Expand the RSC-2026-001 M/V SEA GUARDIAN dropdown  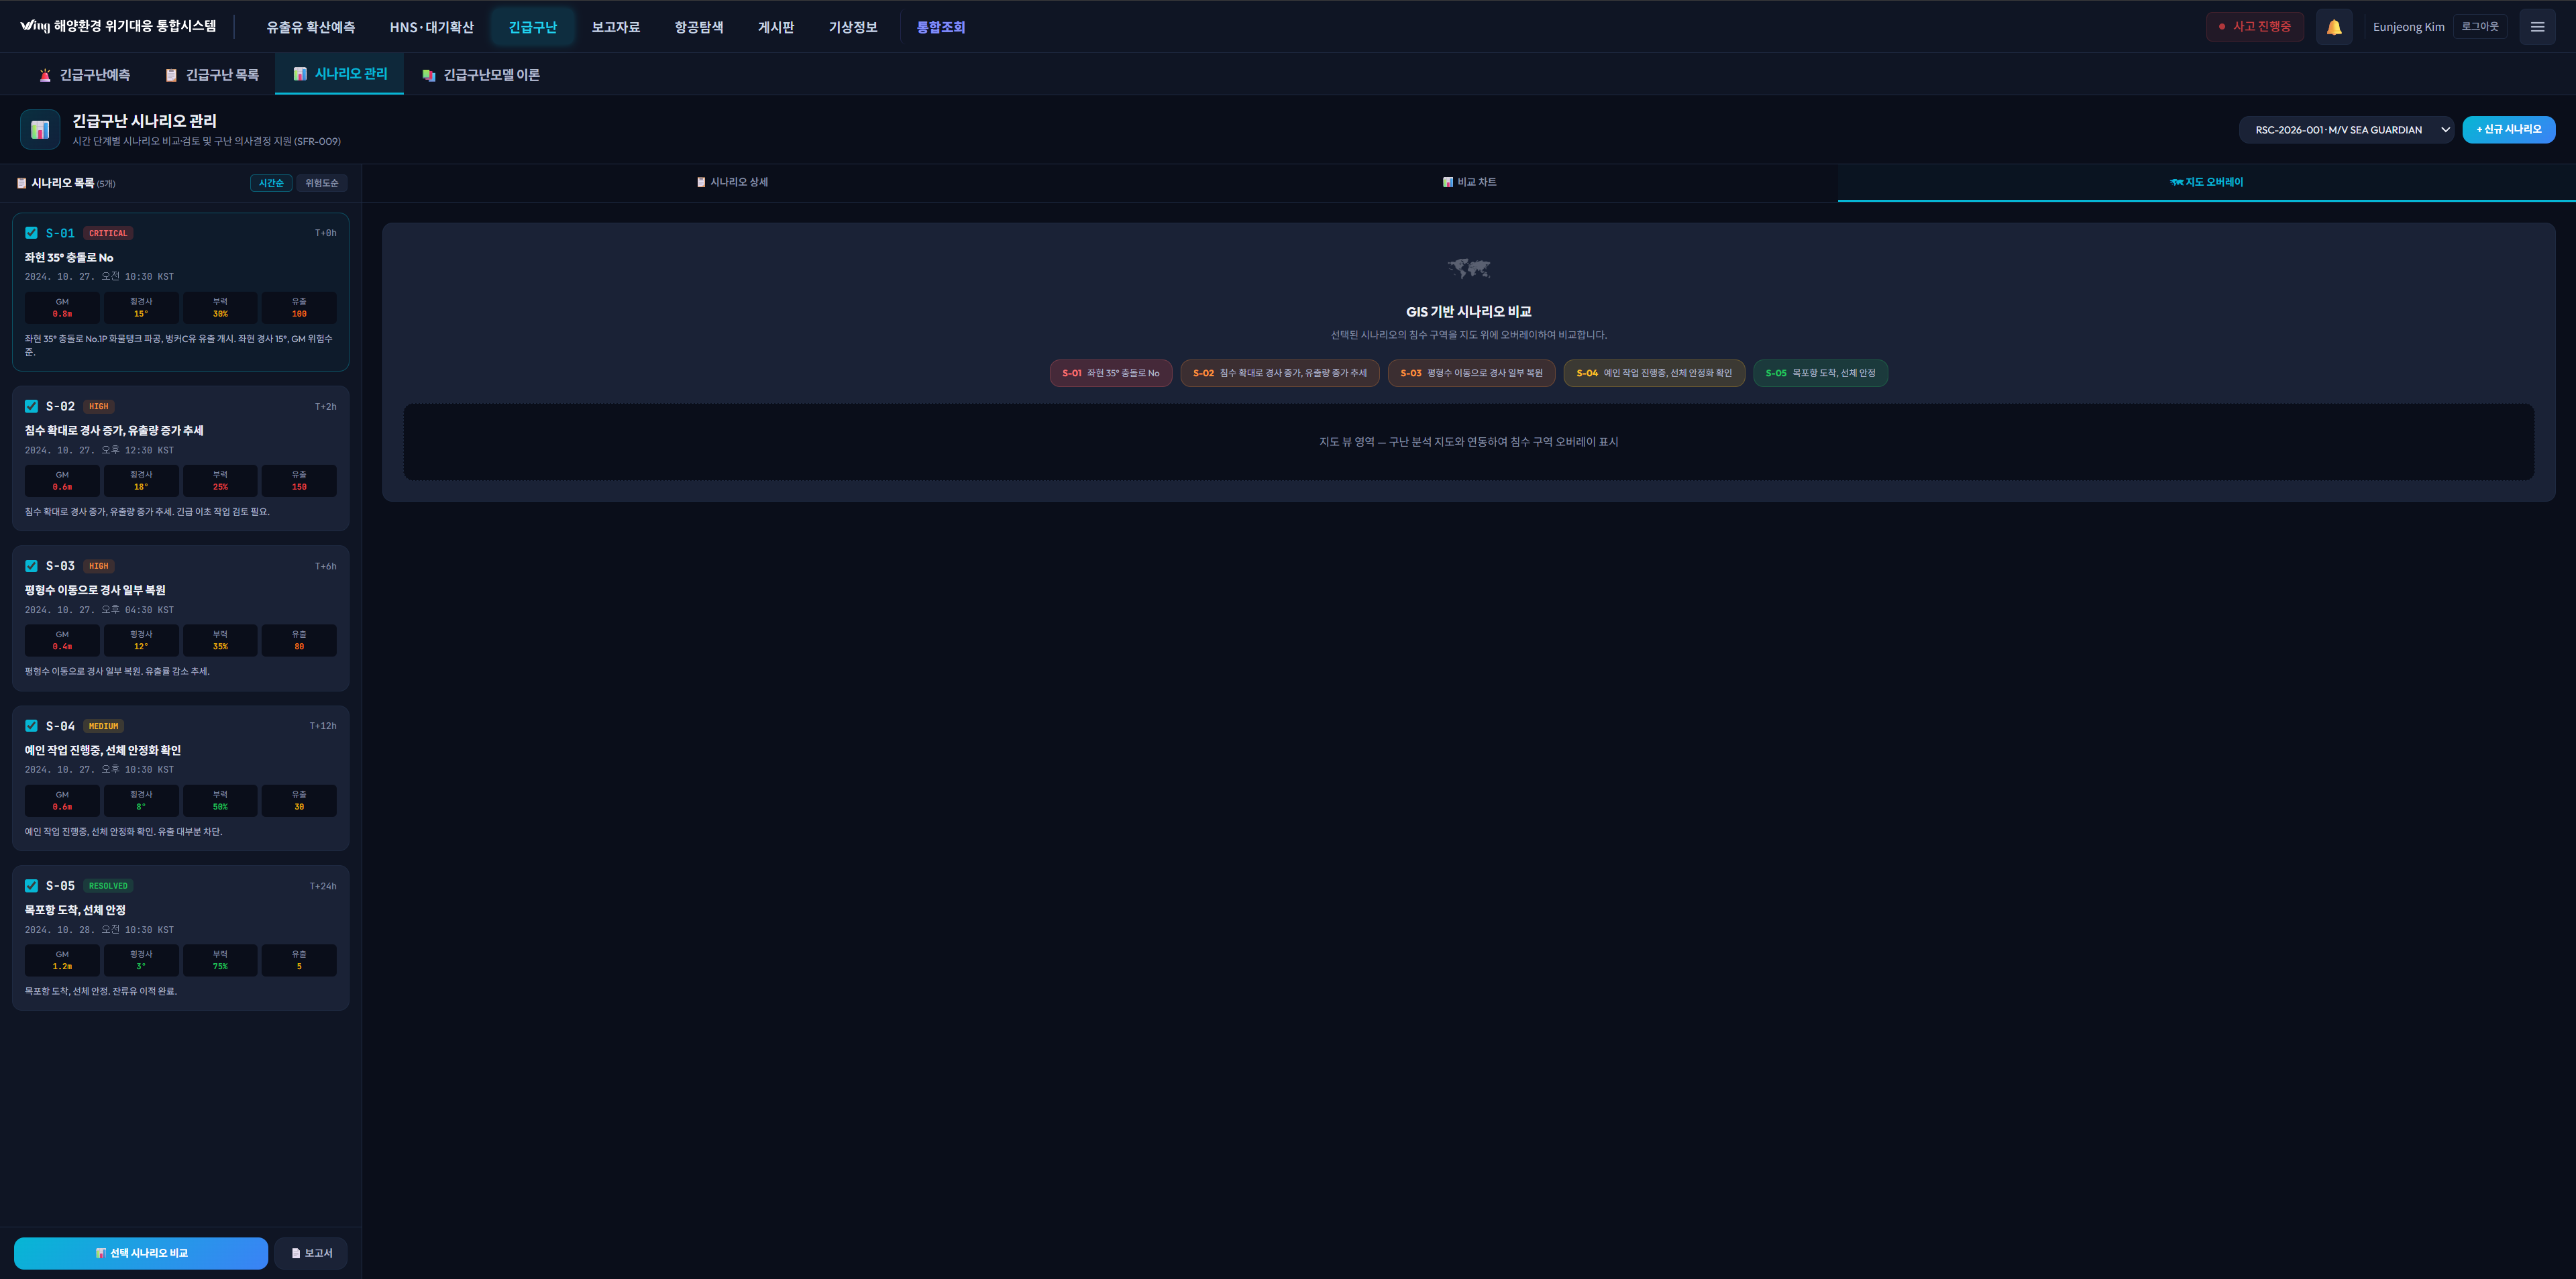coord(2345,130)
